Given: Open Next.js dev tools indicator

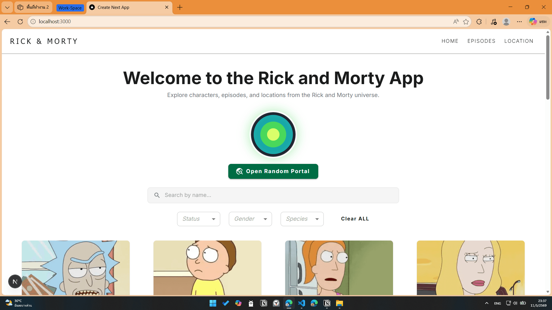Looking at the screenshot, I should point(15,282).
